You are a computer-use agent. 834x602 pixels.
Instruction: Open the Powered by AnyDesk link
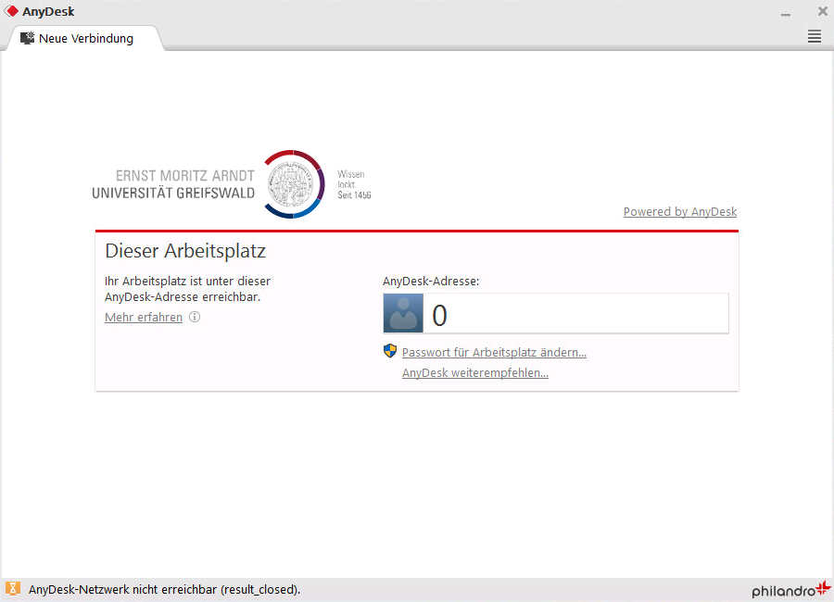coord(679,212)
